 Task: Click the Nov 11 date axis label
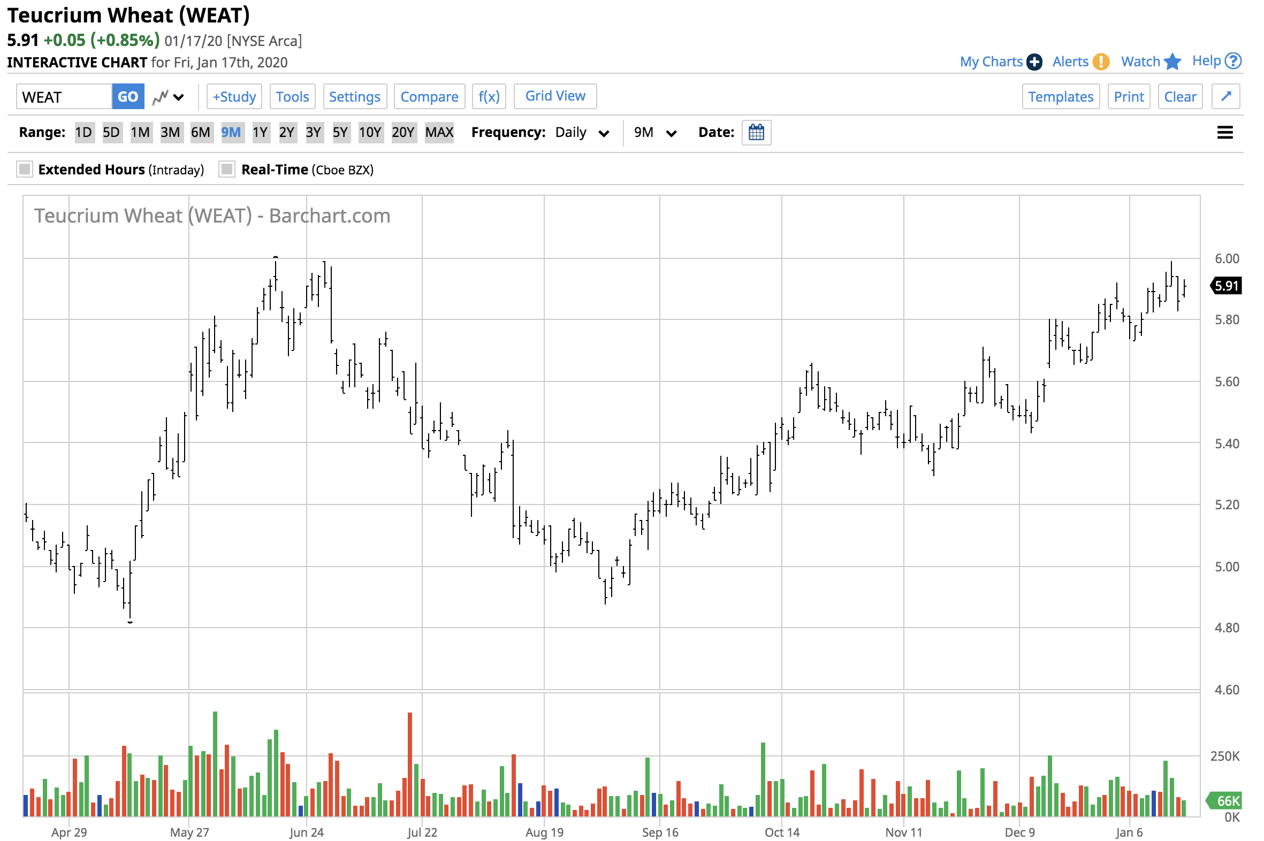pyautogui.click(x=903, y=832)
